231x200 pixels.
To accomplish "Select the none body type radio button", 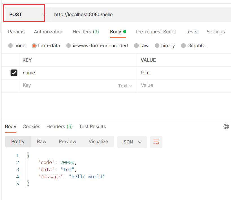I will [10, 46].
